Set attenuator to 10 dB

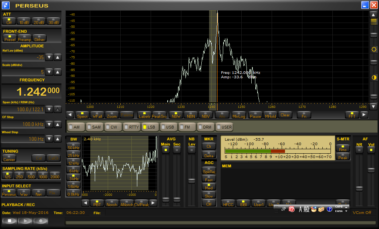tap(24, 21)
